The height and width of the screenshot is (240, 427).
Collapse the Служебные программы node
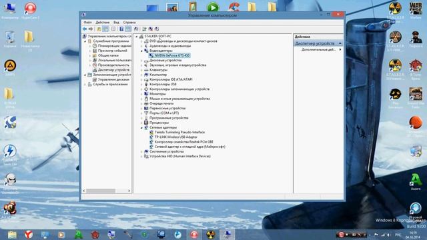point(85,41)
